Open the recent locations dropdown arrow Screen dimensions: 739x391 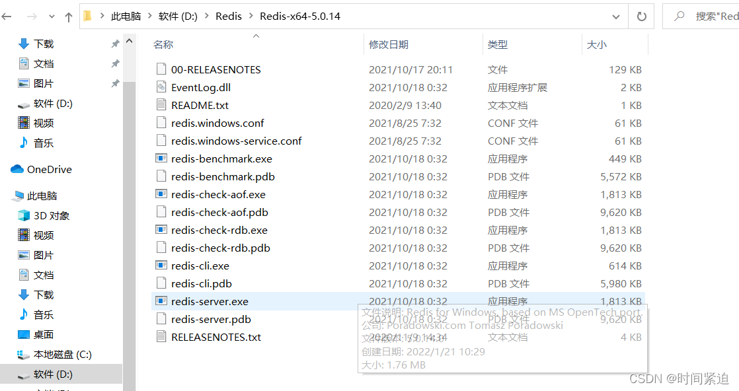pyautogui.click(x=52, y=17)
